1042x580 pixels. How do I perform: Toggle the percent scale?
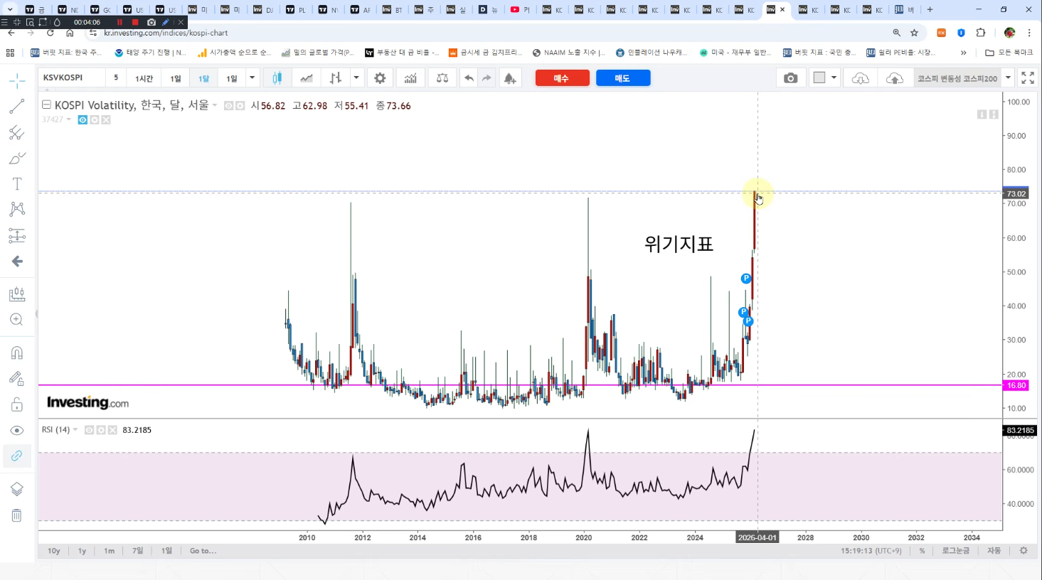click(922, 551)
